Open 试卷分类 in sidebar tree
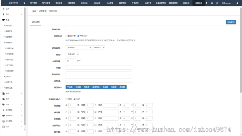 pos(10,48)
